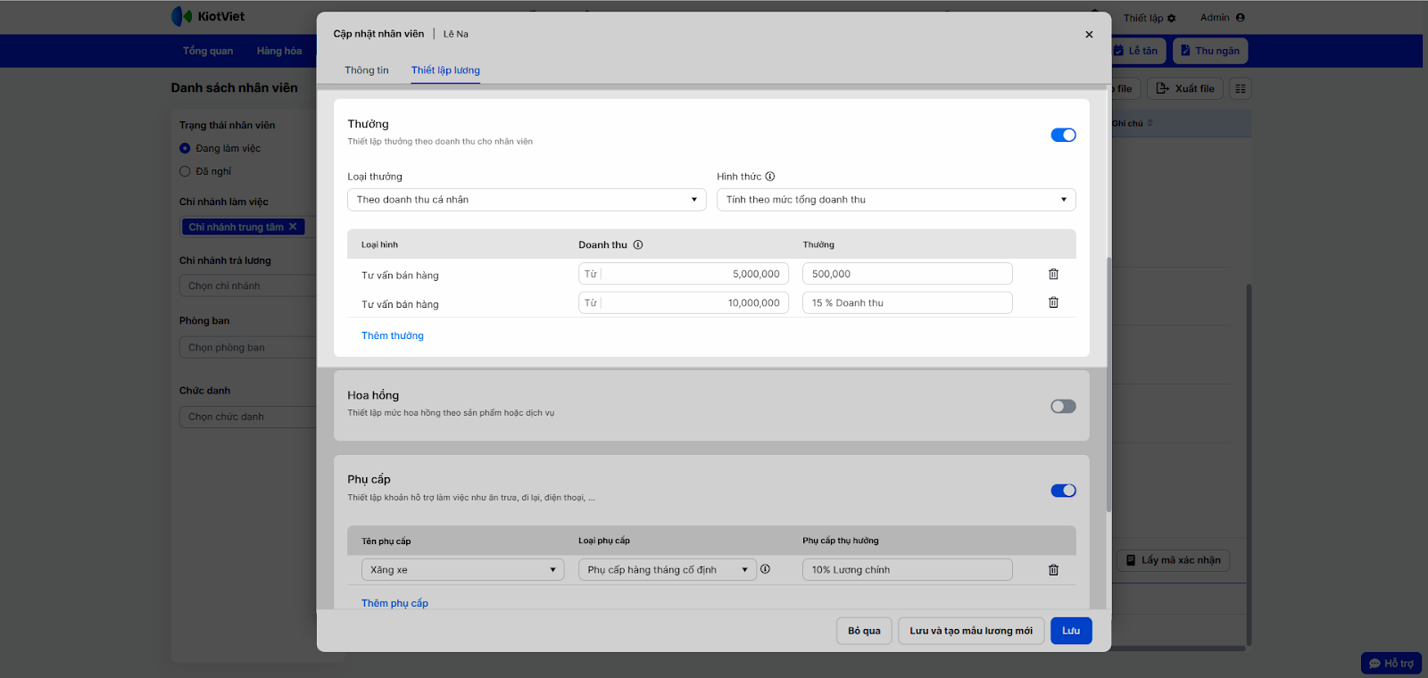Image resolution: width=1428 pixels, height=678 pixels.
Task: Enable the Hoa hồng toggle
Action: pyautogui.click(x=1063, y=406)
